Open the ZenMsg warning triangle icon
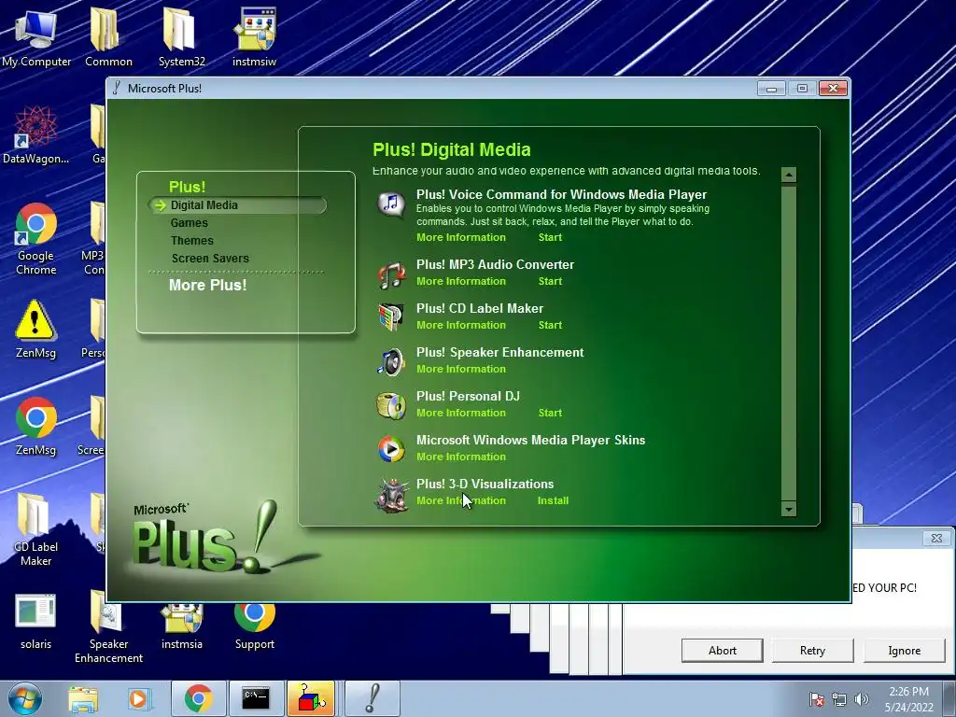This screenshot has width=956, height=717. point(36,328)
